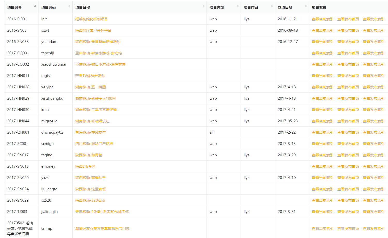Open project 重庆移动-微信小游戏-消除雾霾
Screen dimensions: 388x238
(x=100, y=64)
